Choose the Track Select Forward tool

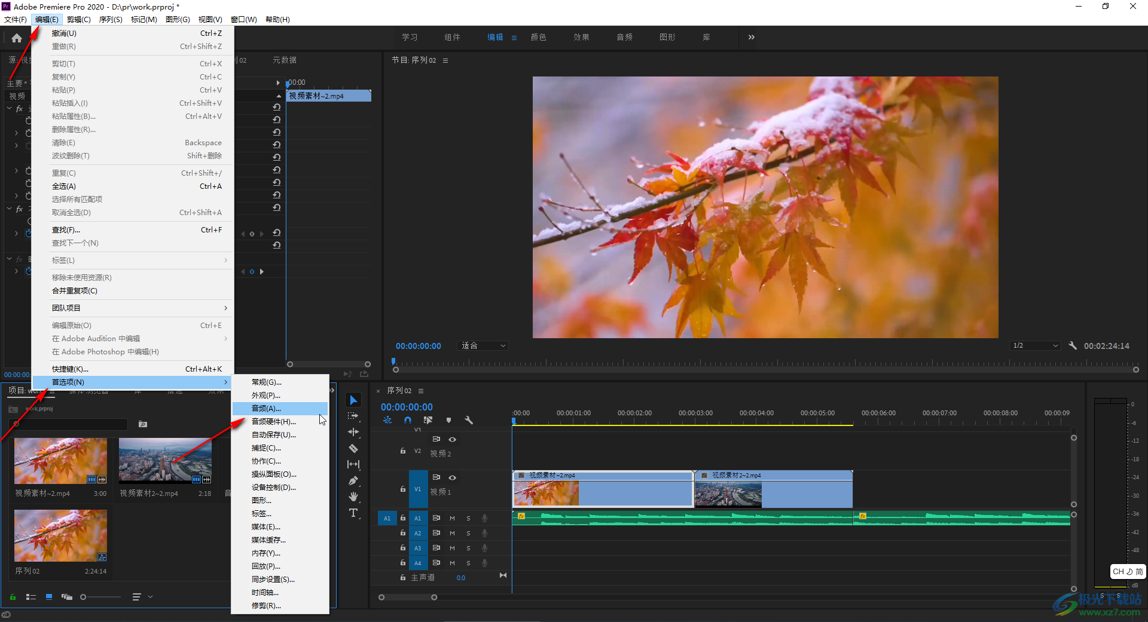point(353,416)
